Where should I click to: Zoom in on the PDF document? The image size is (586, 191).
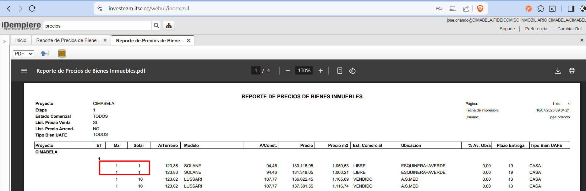(320, 71)
